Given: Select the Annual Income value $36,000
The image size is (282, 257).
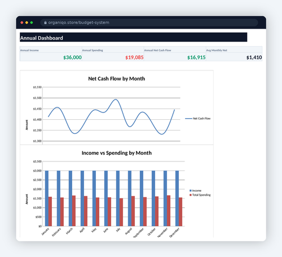Looking at the screenshot, I should [72, 57].
